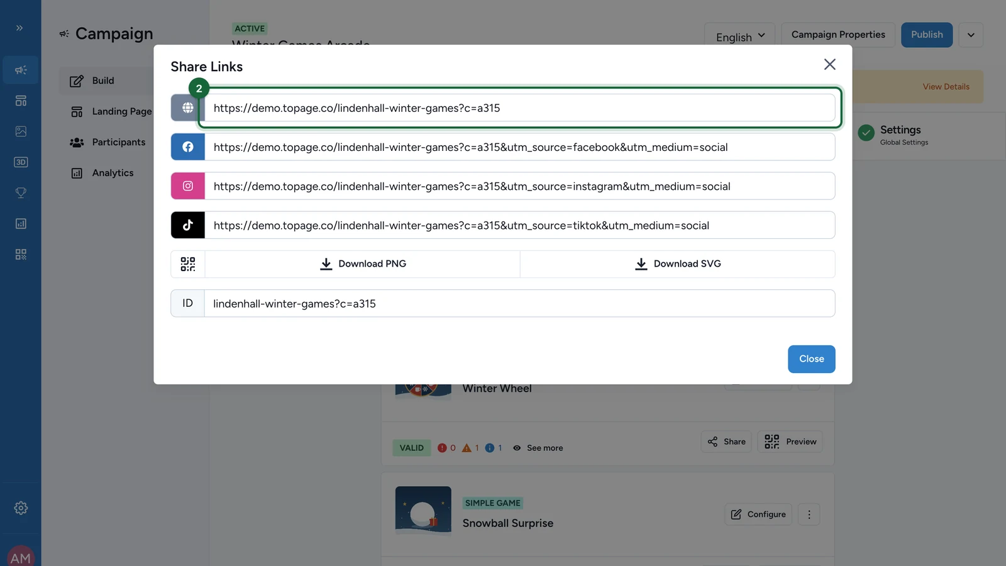
Task: Open the Landing Page tab
Action: pos(111,111)
